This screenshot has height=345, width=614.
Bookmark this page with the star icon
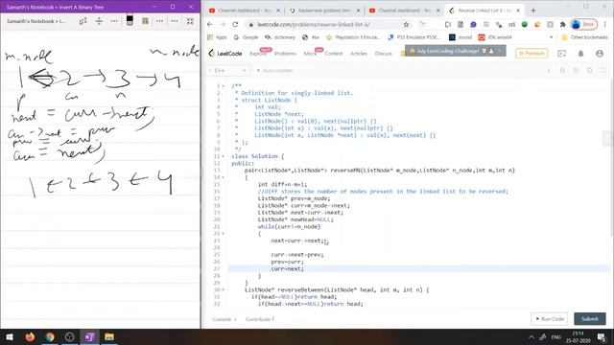[x=406, y=24]
